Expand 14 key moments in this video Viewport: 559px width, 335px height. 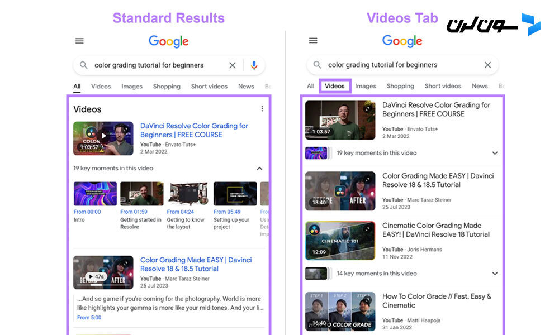pyautogui.click(x=495, y=274)
